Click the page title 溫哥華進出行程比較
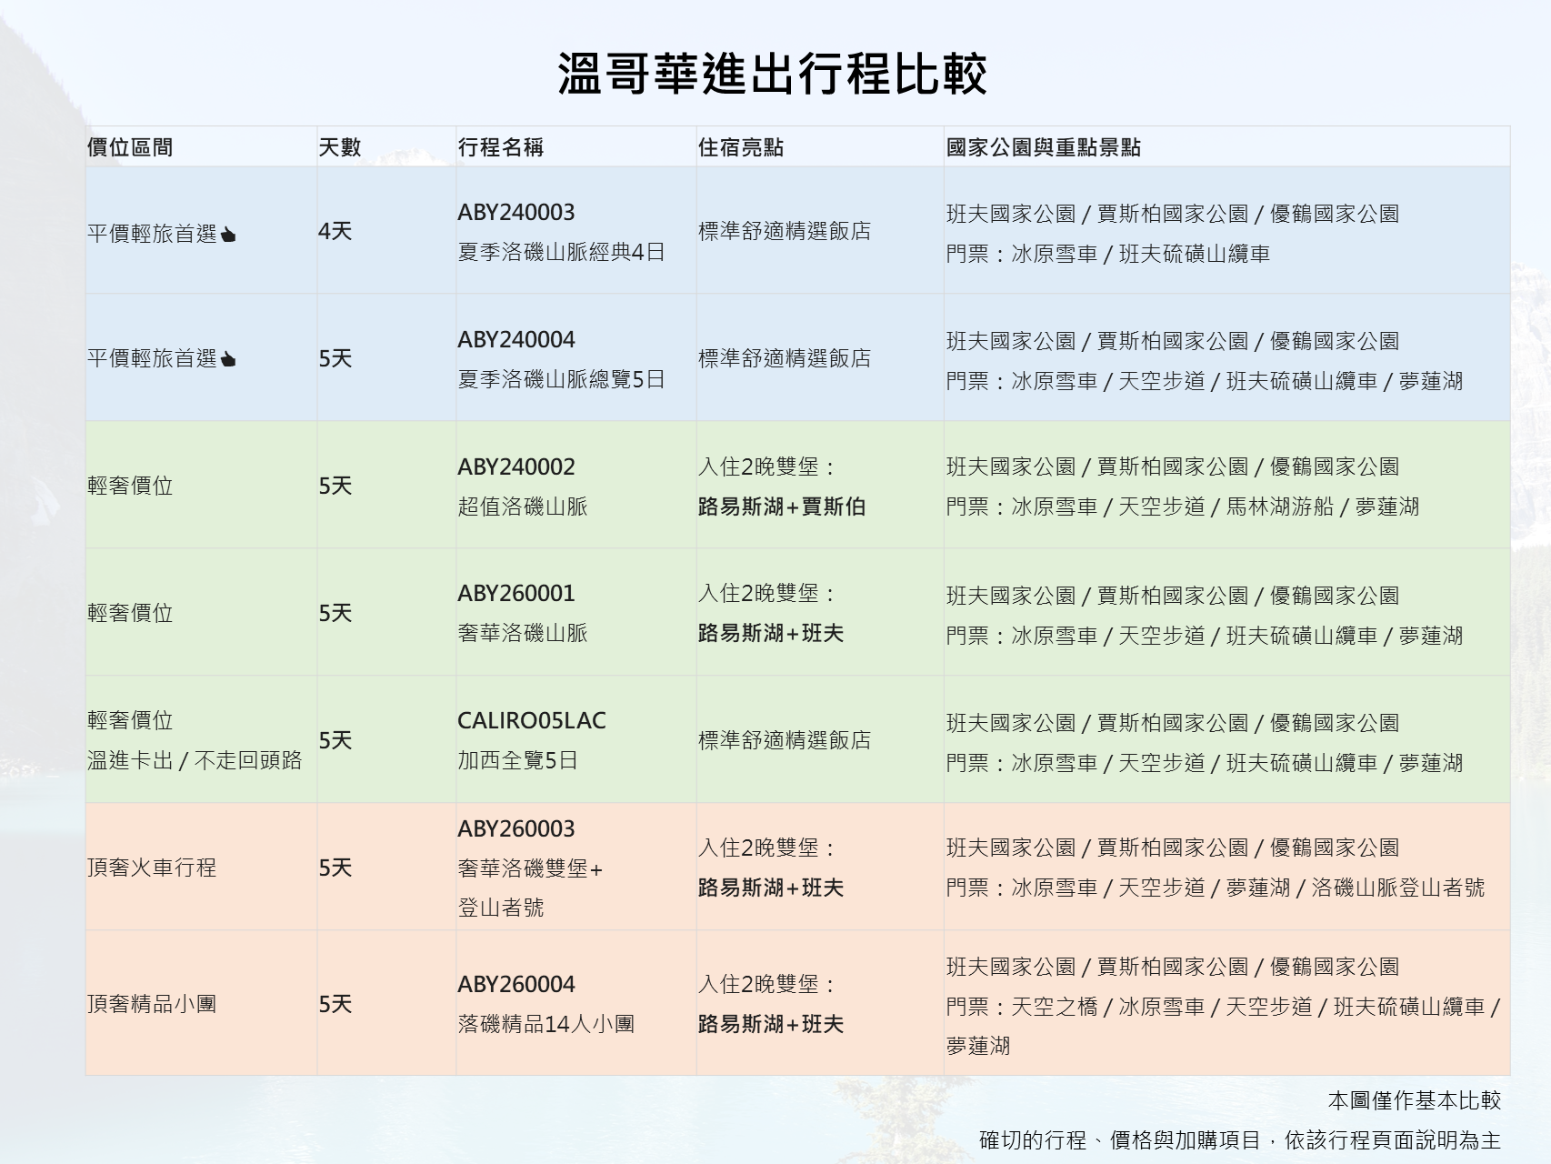 tap(772, 73)
